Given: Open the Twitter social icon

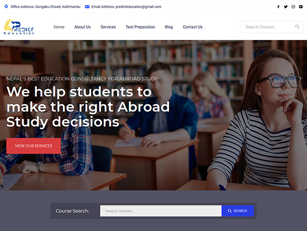Looking at the screenshot, I should pos(286,7).
